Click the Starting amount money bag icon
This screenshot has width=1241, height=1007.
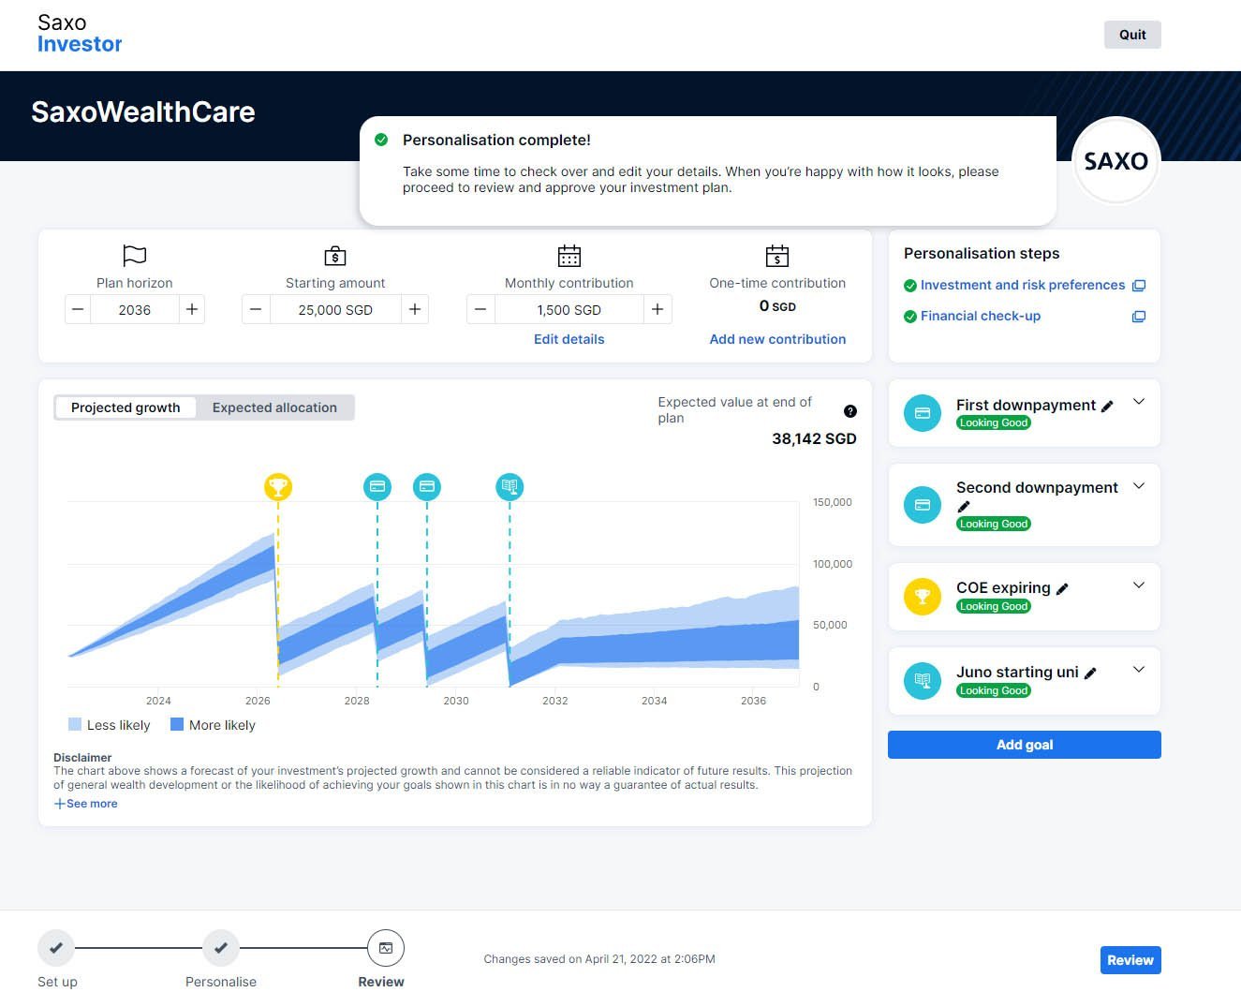click(x=335, y=256)
